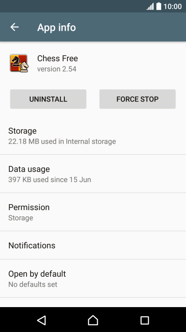The image size is (186, 332).
Task: Open the Open by default row
Action: (93, 279)
